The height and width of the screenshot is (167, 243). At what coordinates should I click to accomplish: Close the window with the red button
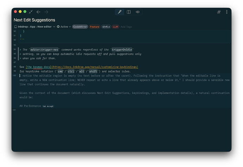point(16,12)
